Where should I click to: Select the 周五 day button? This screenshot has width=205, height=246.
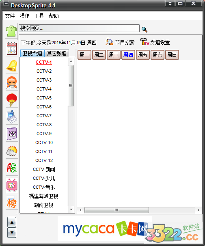pyautogui.click(x=143, y=55)
